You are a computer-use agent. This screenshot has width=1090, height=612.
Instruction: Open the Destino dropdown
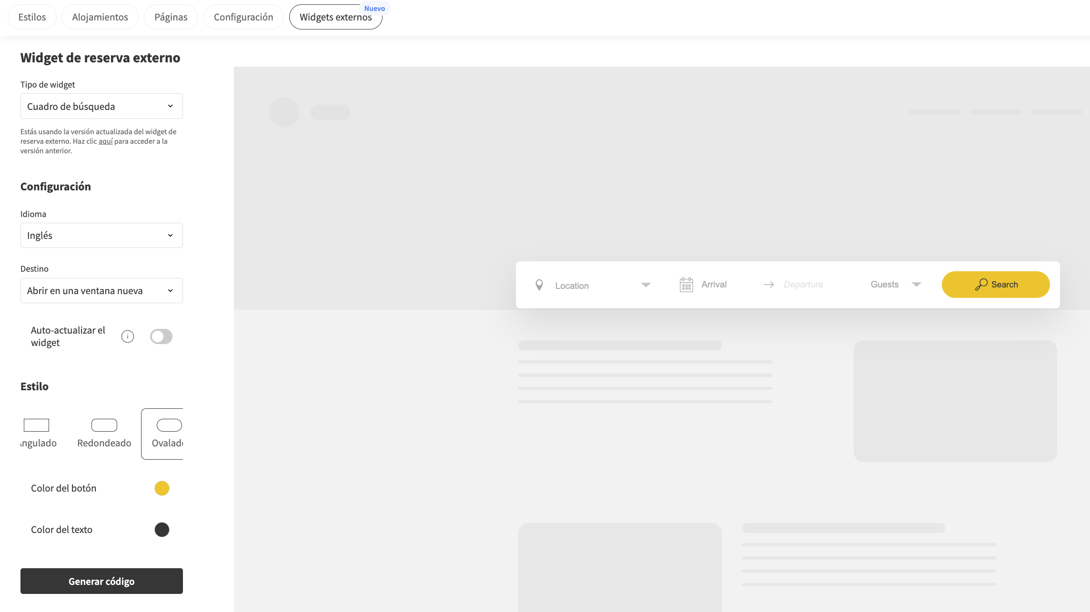click(101, 291)
